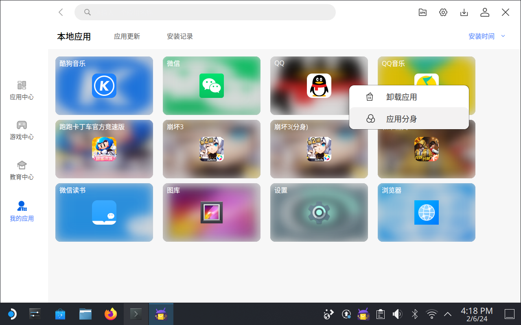
Task: Switch to the 本地应用 tab
Action: (x=74, y=37)
